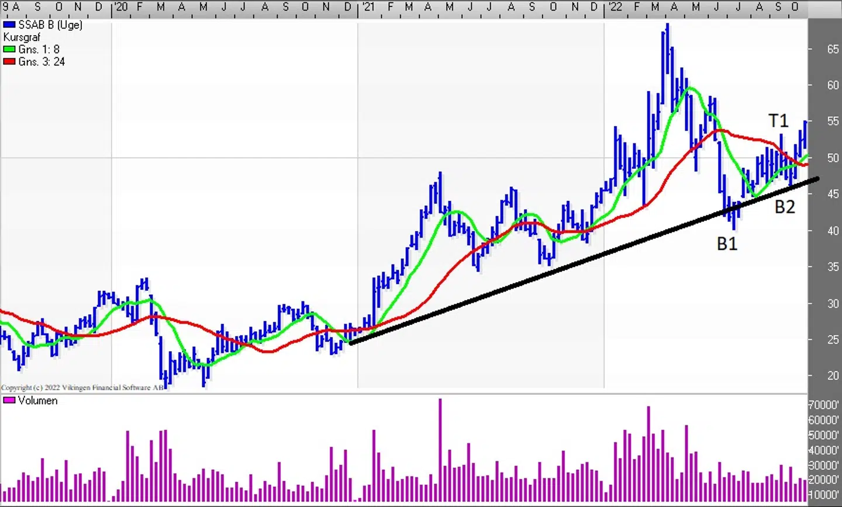Screen dimensions: 842x507
Task: Click the Volumen panel label text
Action: pyautogui.click(x=37, y=401)
